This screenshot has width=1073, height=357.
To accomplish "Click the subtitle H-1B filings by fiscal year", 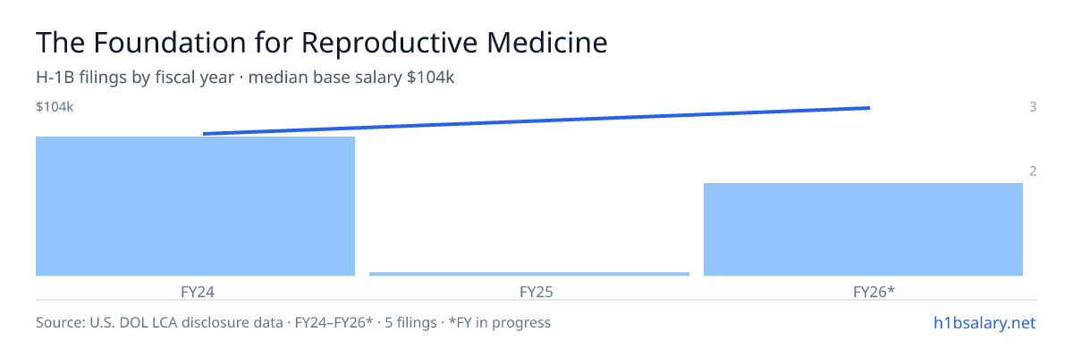I will [x=137, y=78].
